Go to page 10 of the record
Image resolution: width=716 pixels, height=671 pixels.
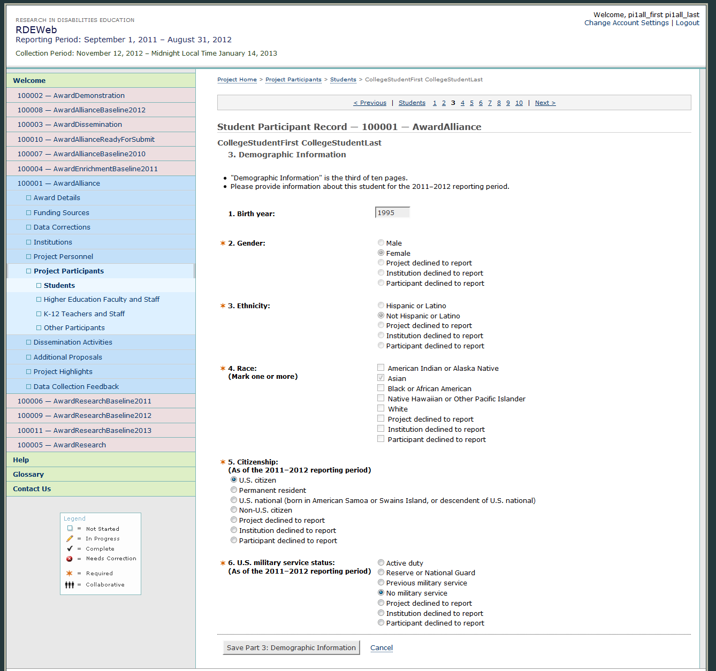coord(519,103)
